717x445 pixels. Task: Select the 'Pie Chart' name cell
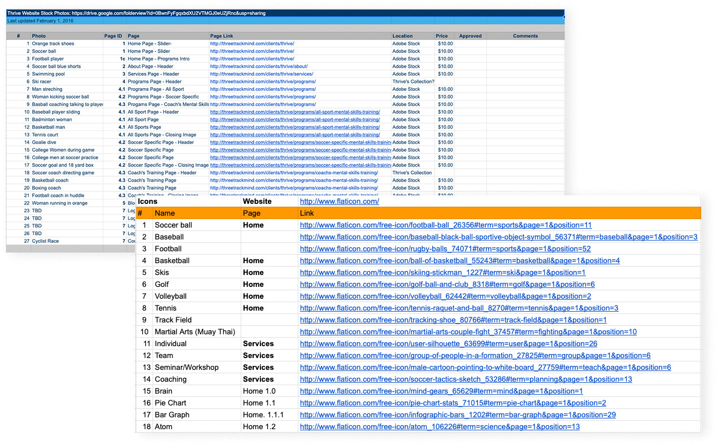(196, 403)
